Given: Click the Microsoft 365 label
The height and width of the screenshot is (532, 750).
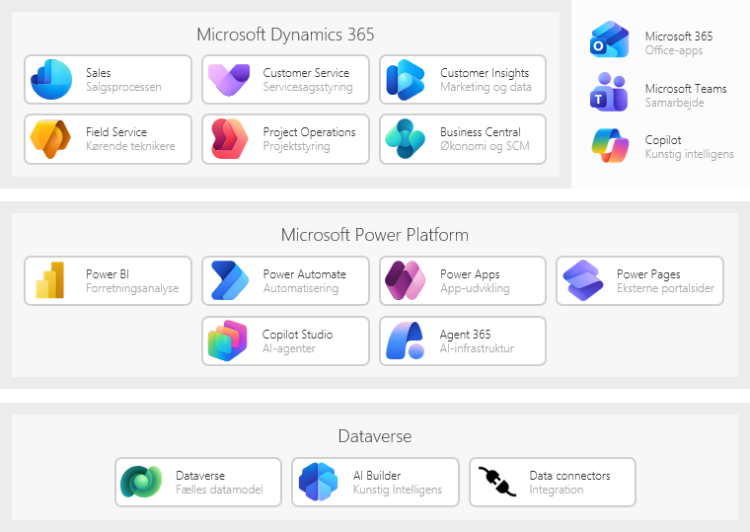Looking at the screenshot, I should pyautogui.click(x=679, y=37).
